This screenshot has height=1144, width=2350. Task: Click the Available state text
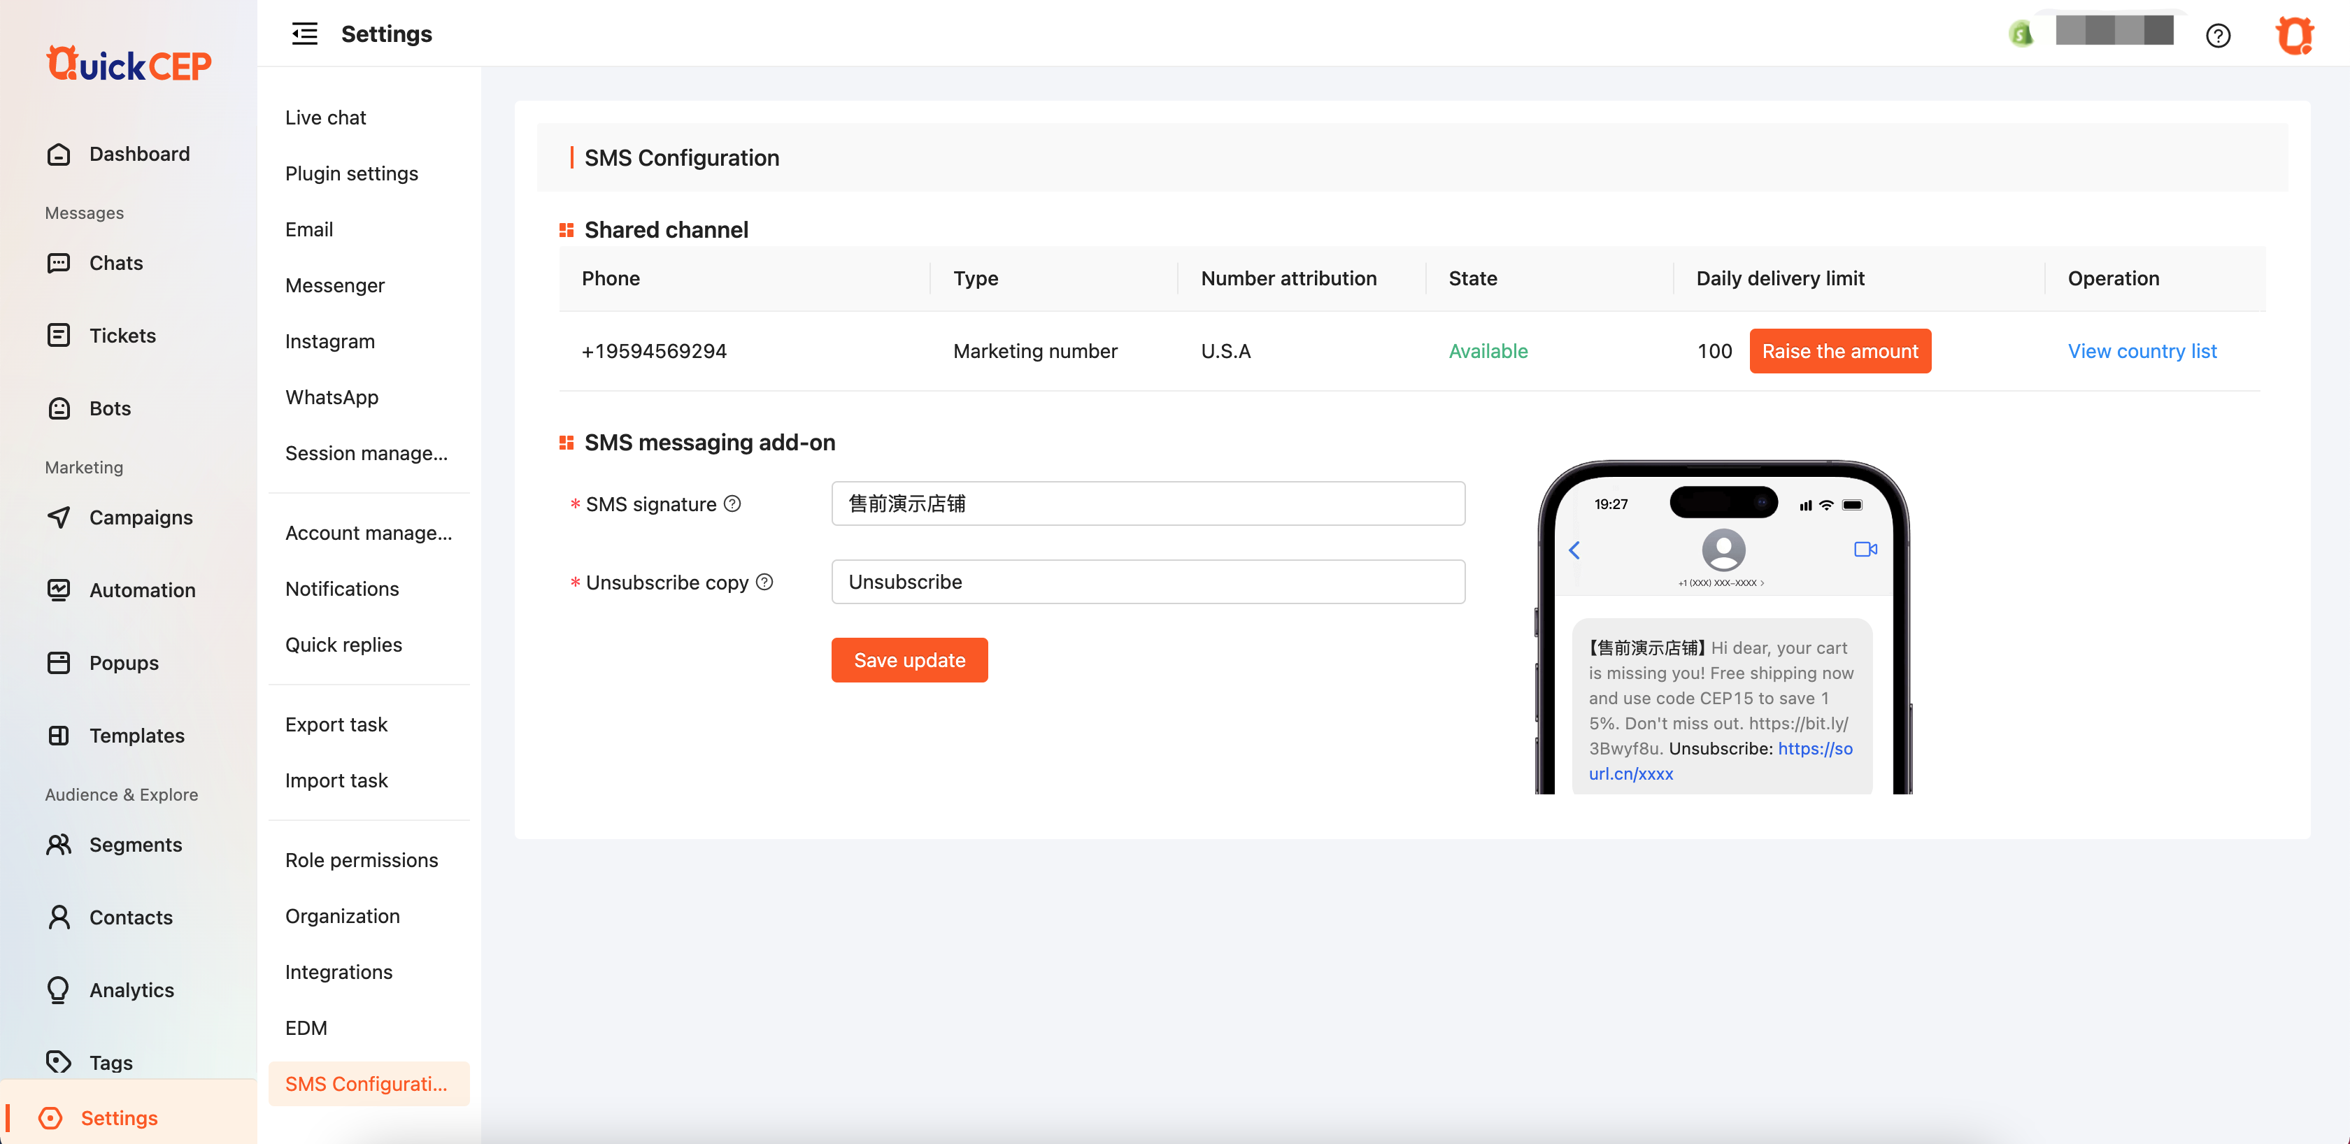[1488, 351]
